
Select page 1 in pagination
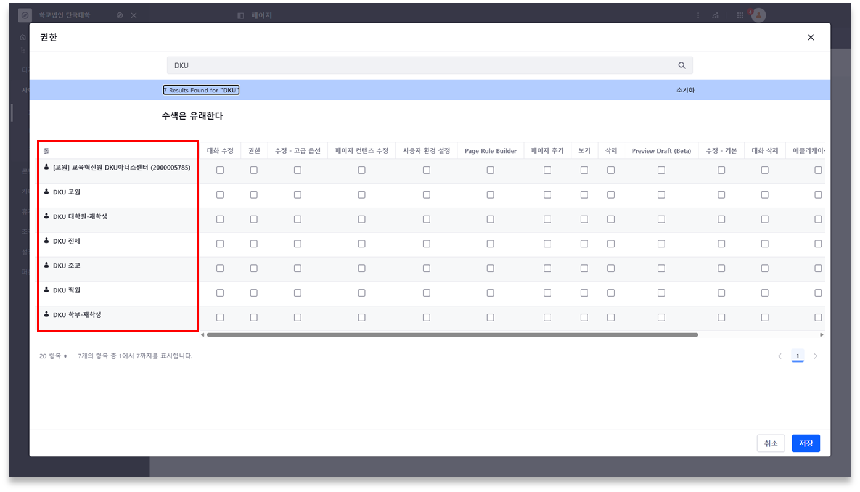(x=798, y=356)
